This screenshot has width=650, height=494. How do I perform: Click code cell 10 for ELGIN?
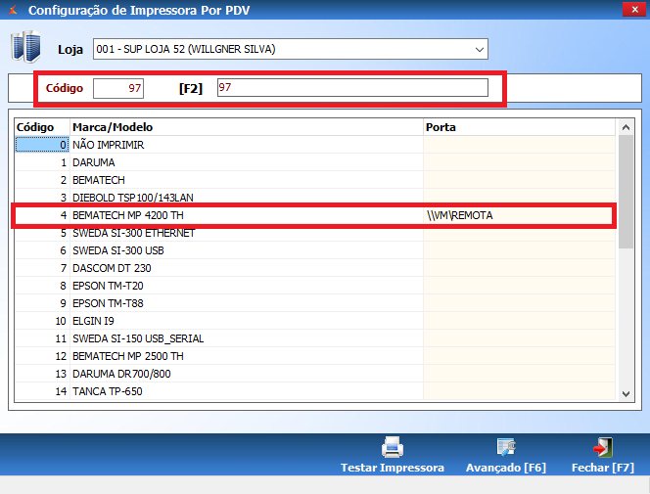(42, 321)
